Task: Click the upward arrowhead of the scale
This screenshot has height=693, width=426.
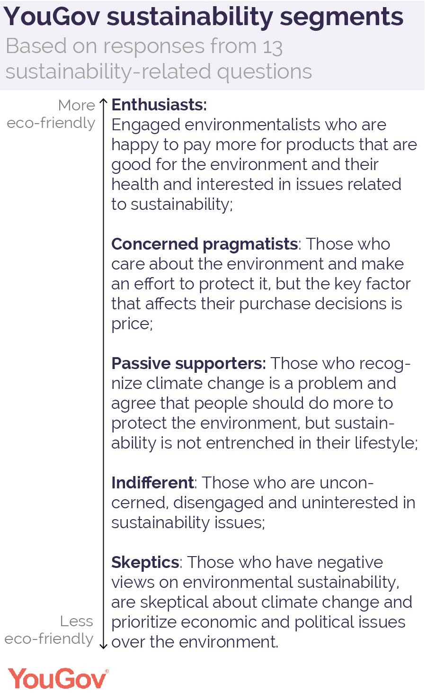Action: point(104,101)
